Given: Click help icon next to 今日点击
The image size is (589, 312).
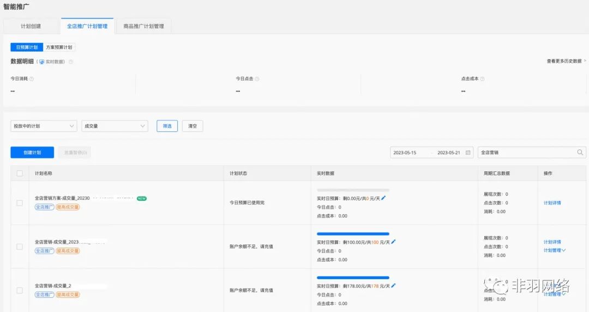Looking at the screenshot, I should 257,79.
